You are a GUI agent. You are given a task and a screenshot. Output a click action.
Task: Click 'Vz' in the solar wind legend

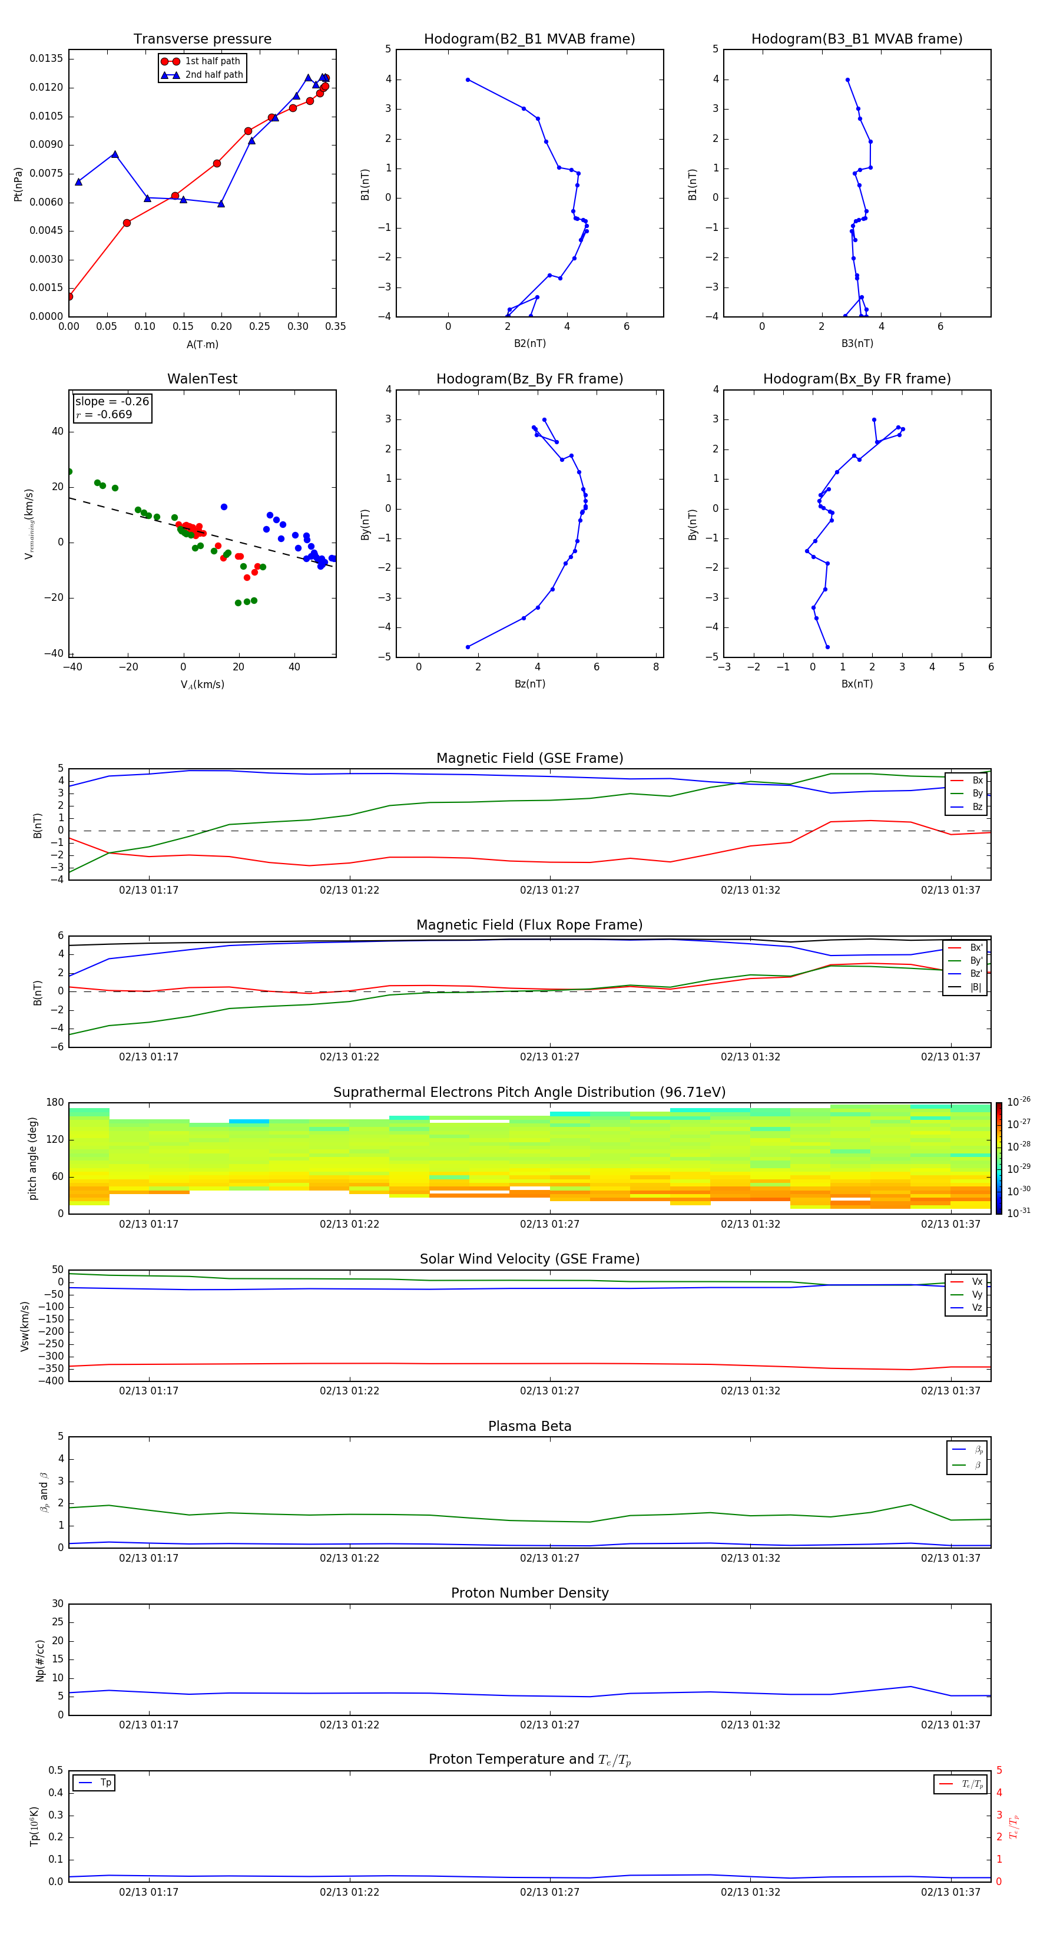tap(967, 1308)
